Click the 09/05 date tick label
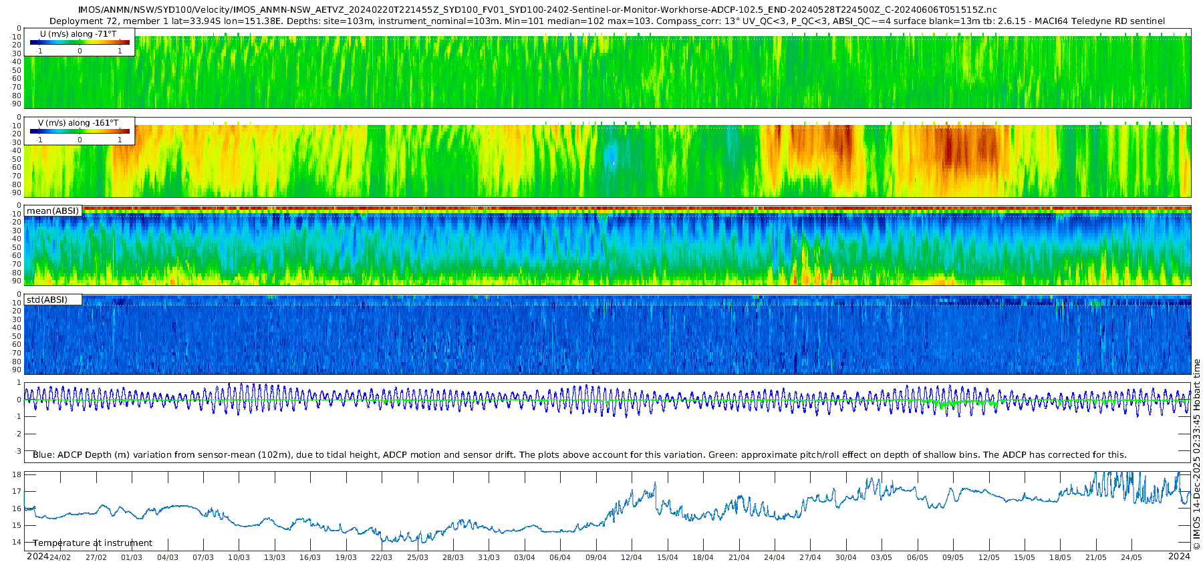Image resolution: width=1203 pixels, height=568 pixels. 953,558
